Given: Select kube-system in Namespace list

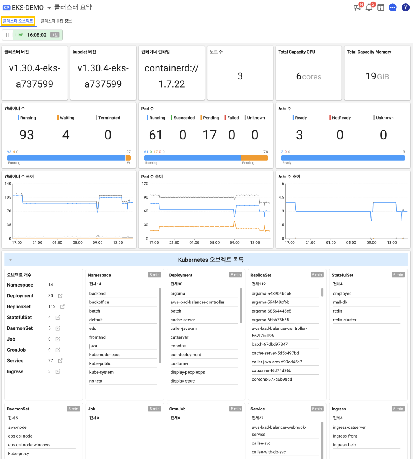Looking at the screenshot, I should [x=123, y=372].
